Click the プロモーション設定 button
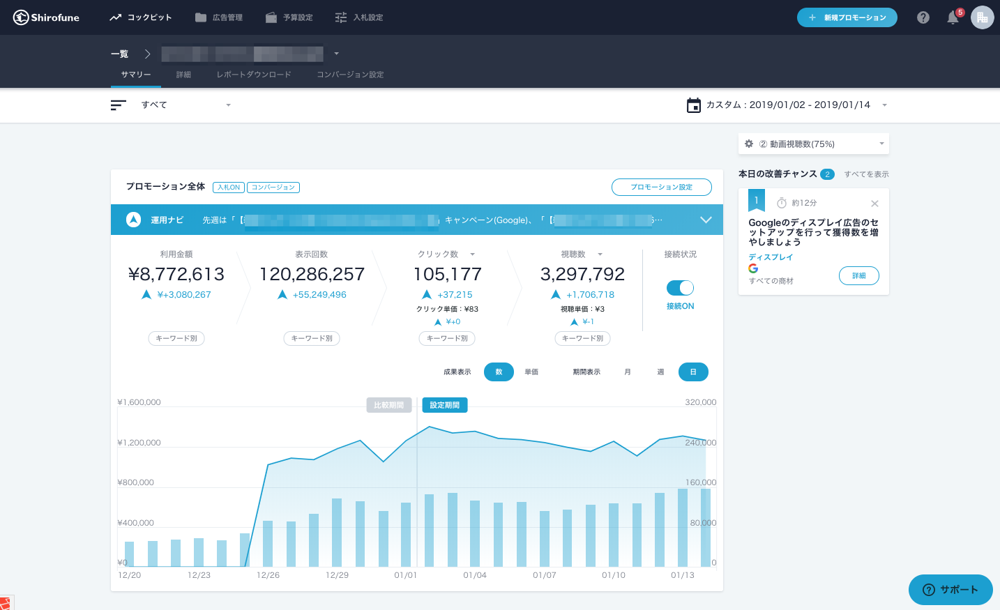This screenshot has width=1000, height=610. (x=661, y=187)
